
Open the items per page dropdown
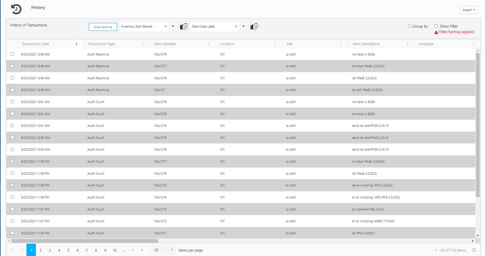(171, 250)
